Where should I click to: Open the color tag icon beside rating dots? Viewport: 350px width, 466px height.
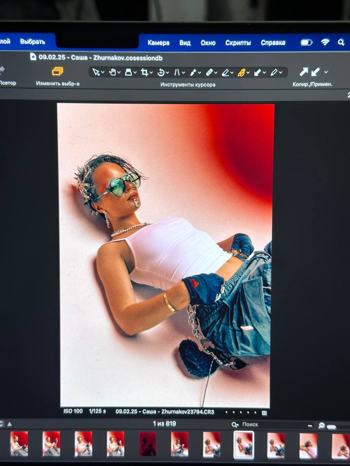[264, 413]
